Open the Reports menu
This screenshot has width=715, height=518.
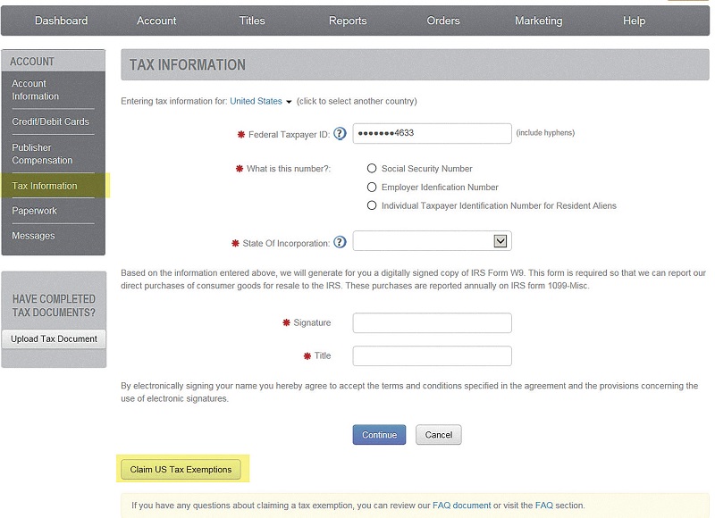348,21
